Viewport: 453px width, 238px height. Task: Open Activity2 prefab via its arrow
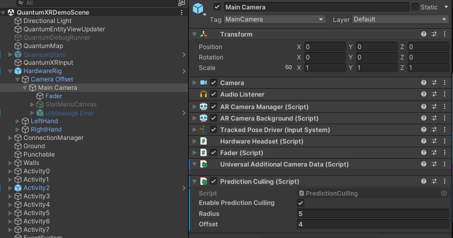pyautogui.click(x=184, y=188)
